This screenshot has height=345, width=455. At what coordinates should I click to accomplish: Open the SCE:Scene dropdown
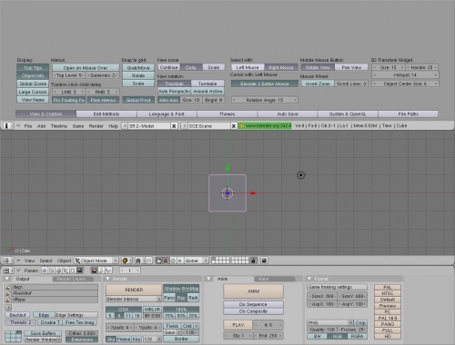point(184,126)
